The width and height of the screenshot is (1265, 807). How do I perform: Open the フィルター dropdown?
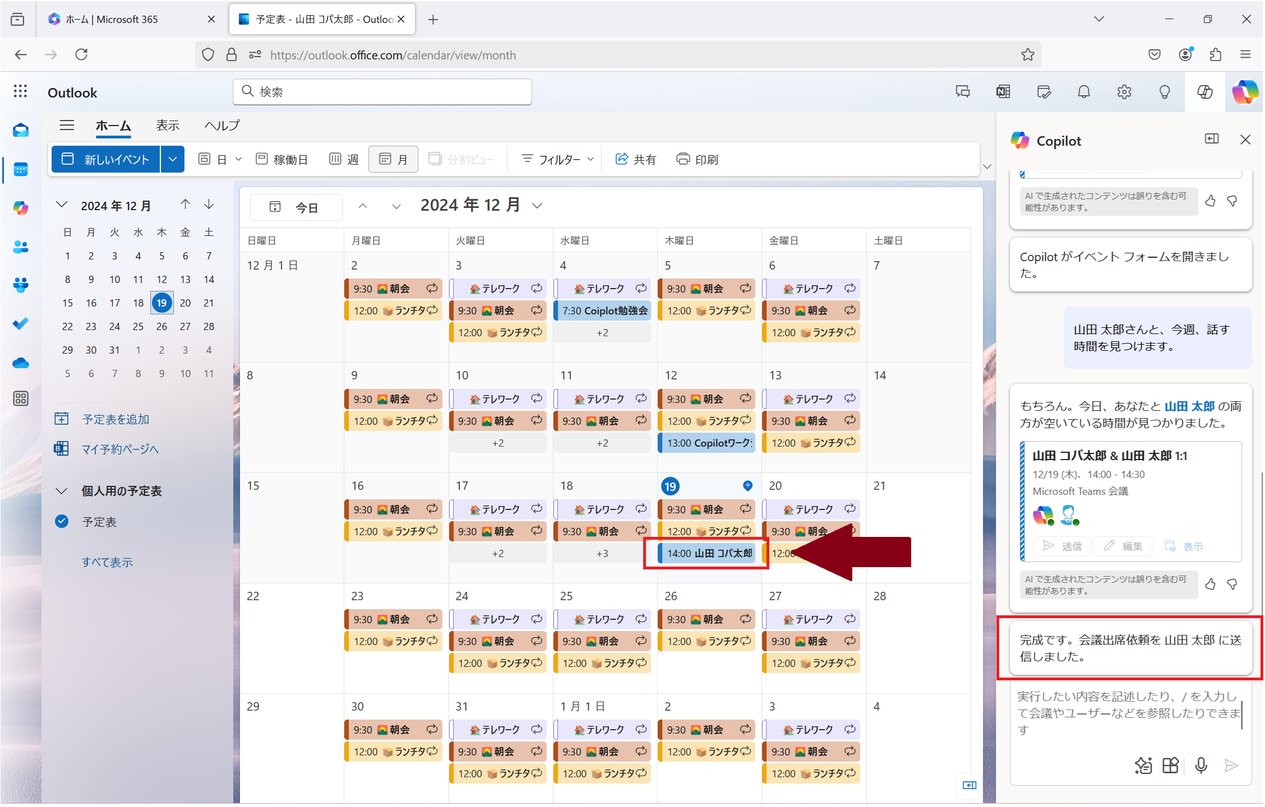[557, 159]
